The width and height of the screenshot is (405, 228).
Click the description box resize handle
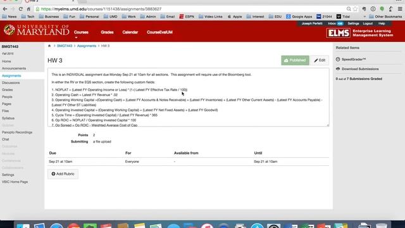click(328, 125)
